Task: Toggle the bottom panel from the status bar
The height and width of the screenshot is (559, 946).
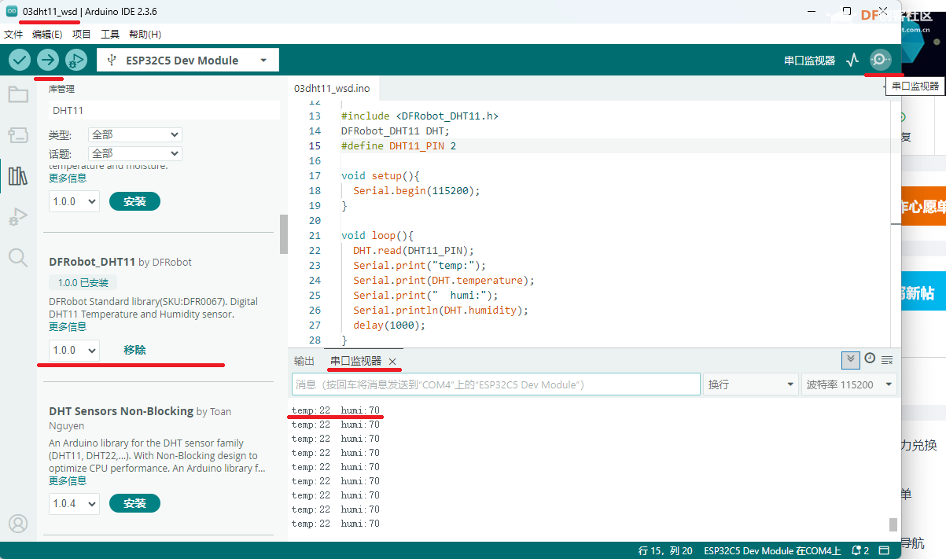Action: pyautogui.click(x=885, y=550)
